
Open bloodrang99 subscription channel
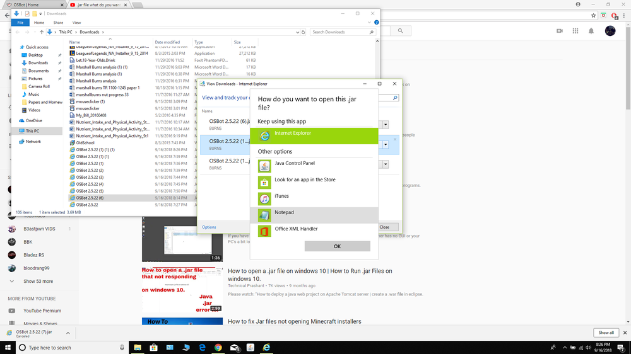(x=36, y=268)
